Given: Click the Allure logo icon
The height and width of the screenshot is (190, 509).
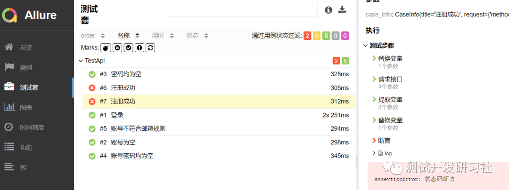Looking at the screenshot, I should (x=9, y=15).
